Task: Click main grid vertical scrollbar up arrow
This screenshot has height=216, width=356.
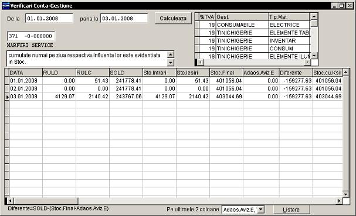Action: coord(345,73)
